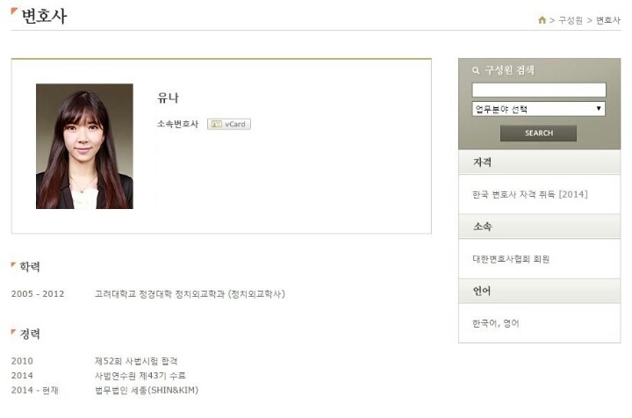Open the 업무분야 선택 dropdown
The width and height of the screenshot is (632, 418).
(538, 109)
